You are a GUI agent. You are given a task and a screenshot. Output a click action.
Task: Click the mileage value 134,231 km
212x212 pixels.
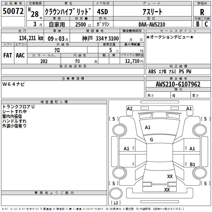pyautogui.click(x=31, y=38)
